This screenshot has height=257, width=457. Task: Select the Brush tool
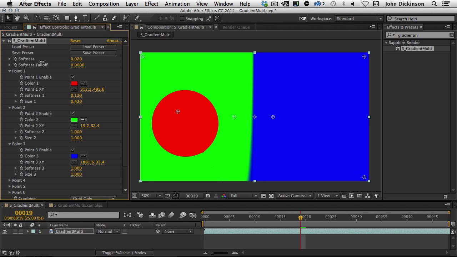click(97, 18)
